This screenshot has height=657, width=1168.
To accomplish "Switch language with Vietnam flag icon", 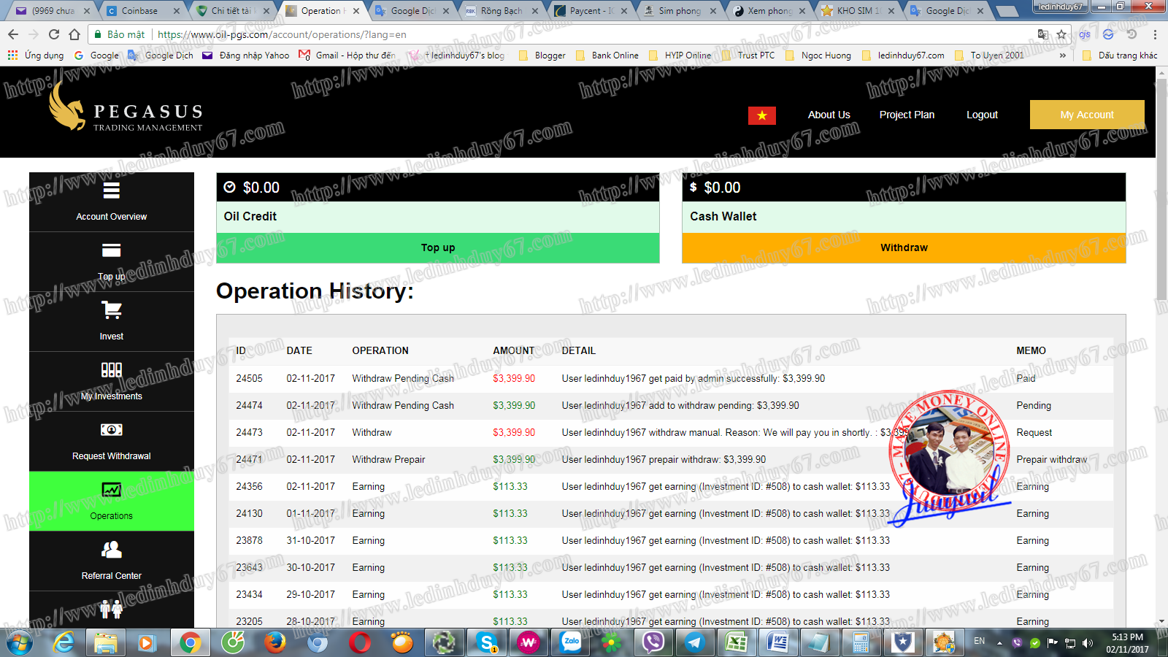I will coord(762,115).
